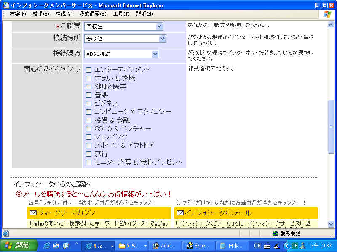The image size is (337, 252).
Task: Switch to the Hype... taskbar window
Action: point(198,246)
